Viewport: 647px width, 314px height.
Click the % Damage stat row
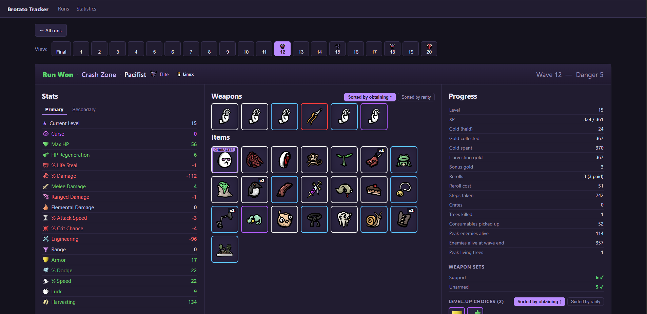tap(120, 176)
